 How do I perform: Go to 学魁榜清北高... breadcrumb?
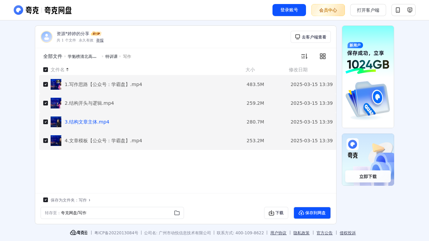pos(82,57)
